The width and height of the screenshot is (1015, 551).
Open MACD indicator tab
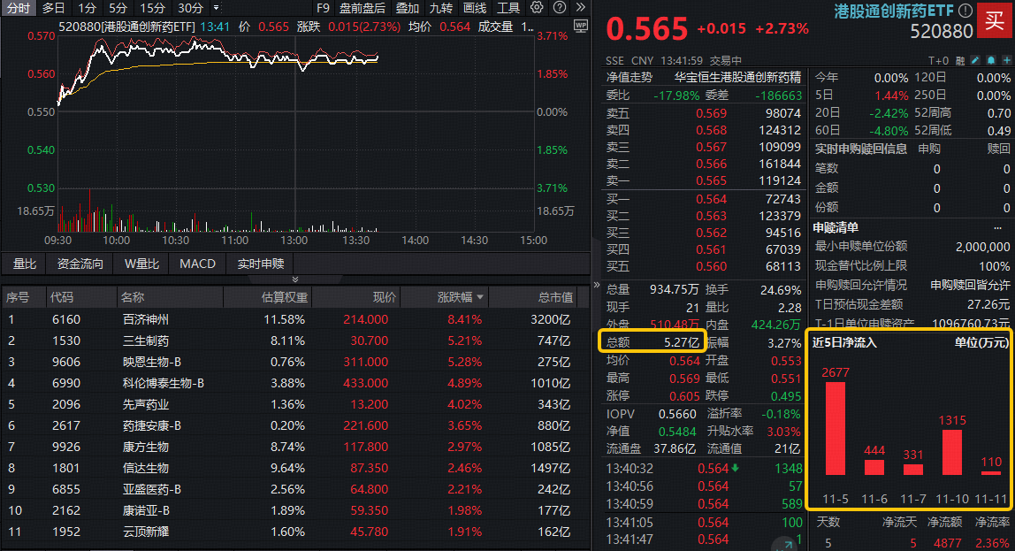(x=197, y=264)
